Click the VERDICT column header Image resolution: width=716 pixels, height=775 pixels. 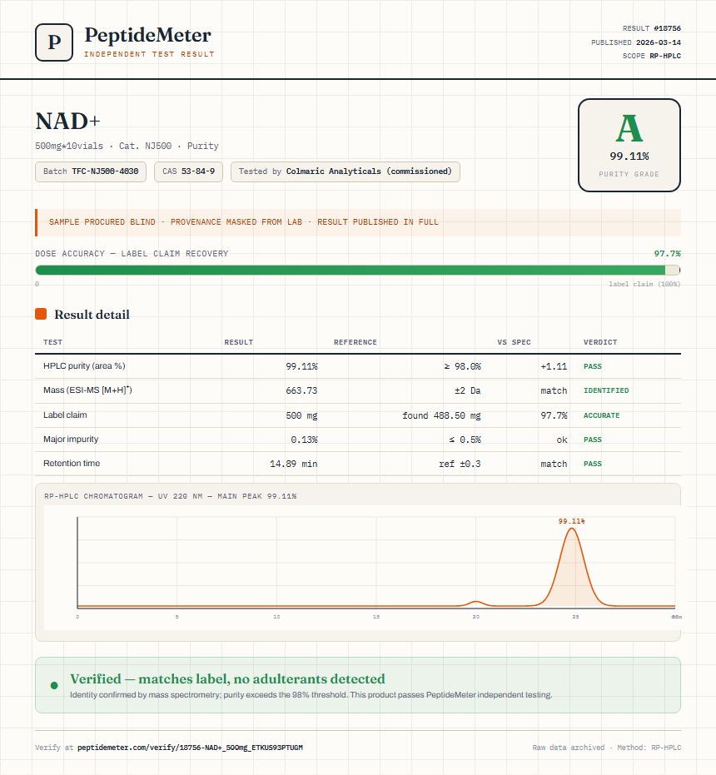599,342
